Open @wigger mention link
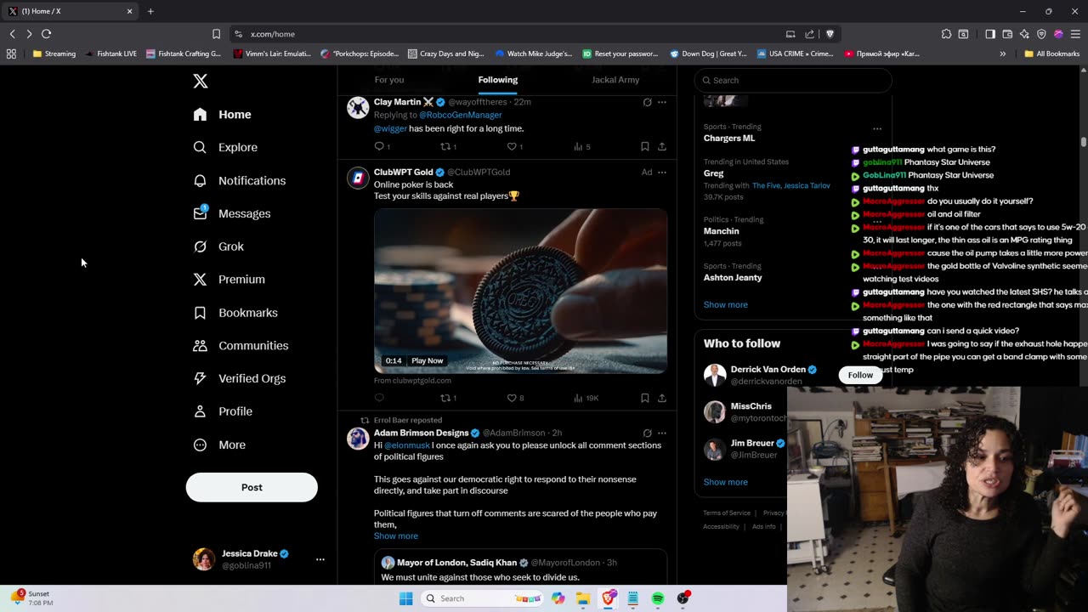Image resolution: width=1088 pixels, height=612 pixels. coord(390,128)
